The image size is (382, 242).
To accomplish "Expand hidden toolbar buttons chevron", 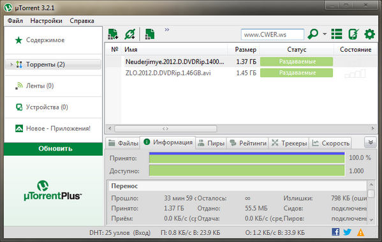I will (x=167, y=30).
